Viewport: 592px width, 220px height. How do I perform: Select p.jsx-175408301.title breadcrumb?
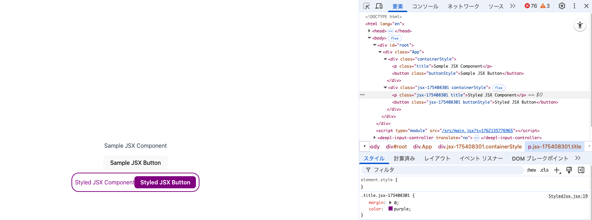554,147
